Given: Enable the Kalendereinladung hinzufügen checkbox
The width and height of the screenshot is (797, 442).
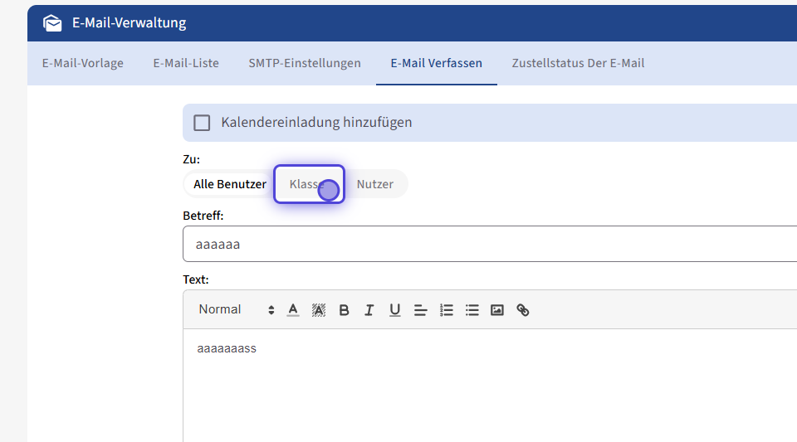Looking at the screenshot, I should 202,123.
